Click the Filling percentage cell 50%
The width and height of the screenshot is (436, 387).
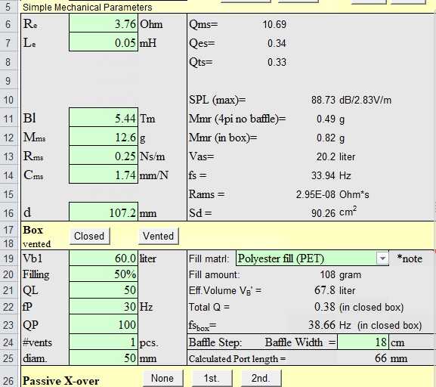tap(104, 274)
